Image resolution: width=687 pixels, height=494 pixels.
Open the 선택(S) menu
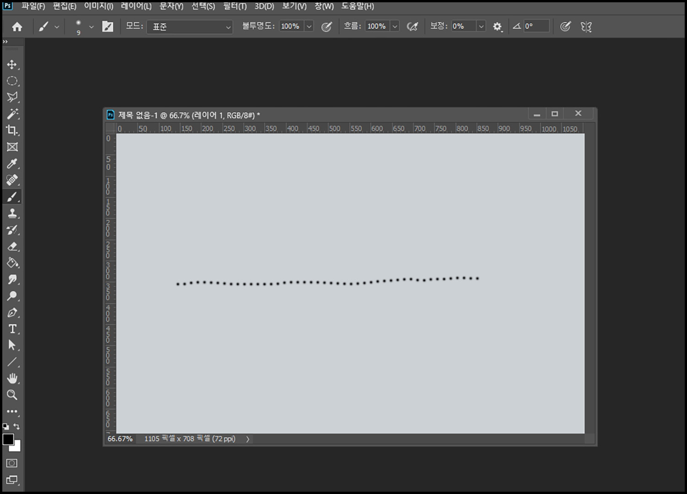click(x=203, y=6)
